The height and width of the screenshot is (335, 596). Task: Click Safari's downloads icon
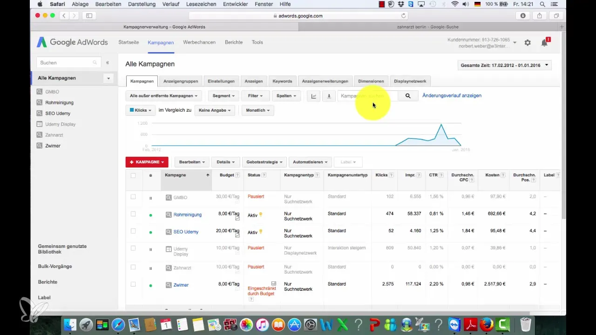pyautogui.click(x=523, y=16)
